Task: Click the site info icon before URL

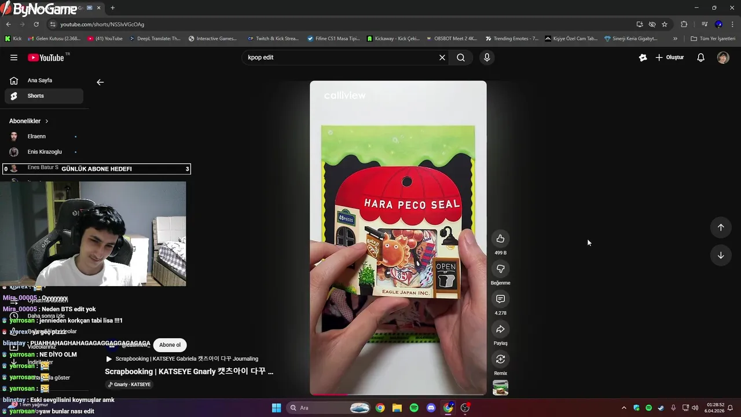Action: tap(53, 24)
